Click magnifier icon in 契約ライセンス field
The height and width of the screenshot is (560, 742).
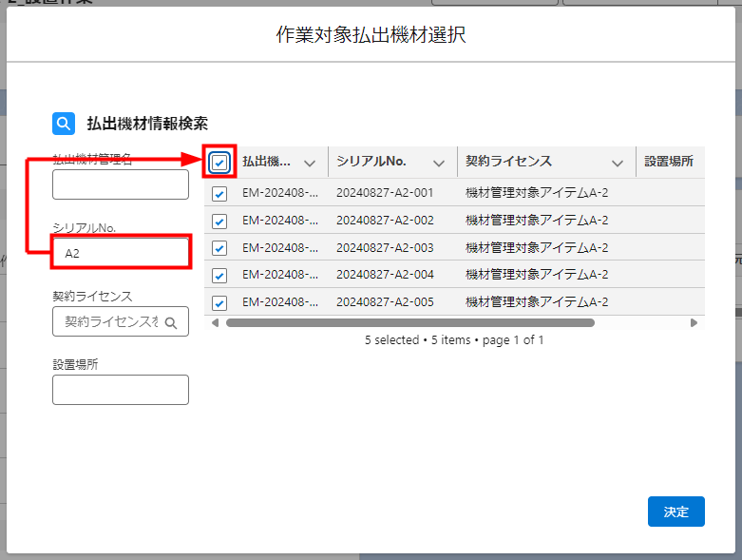(171, 322)
